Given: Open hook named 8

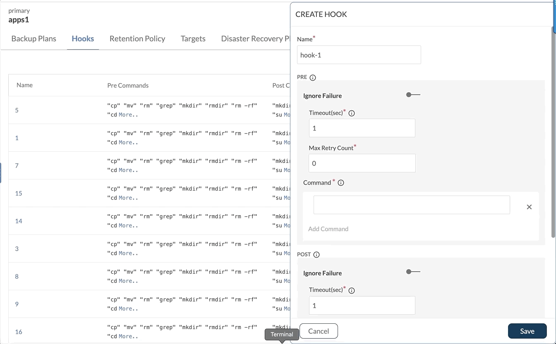Looking at the screenshot, I should click(17, 276).
